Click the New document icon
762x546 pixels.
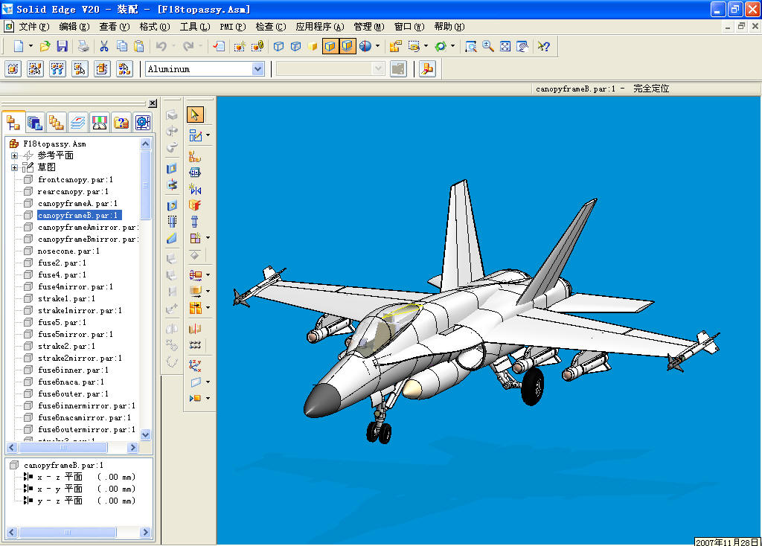19,46
